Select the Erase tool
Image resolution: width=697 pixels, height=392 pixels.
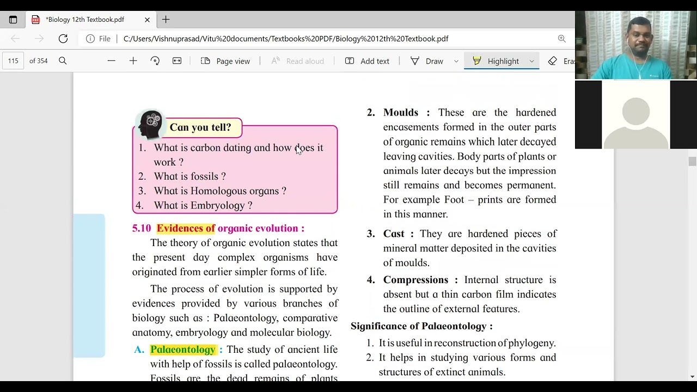(561, 61)
